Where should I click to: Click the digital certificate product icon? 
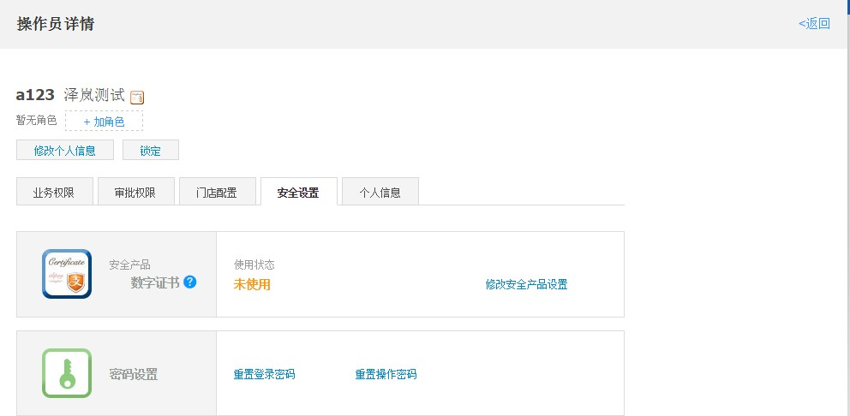pos(67,274)
